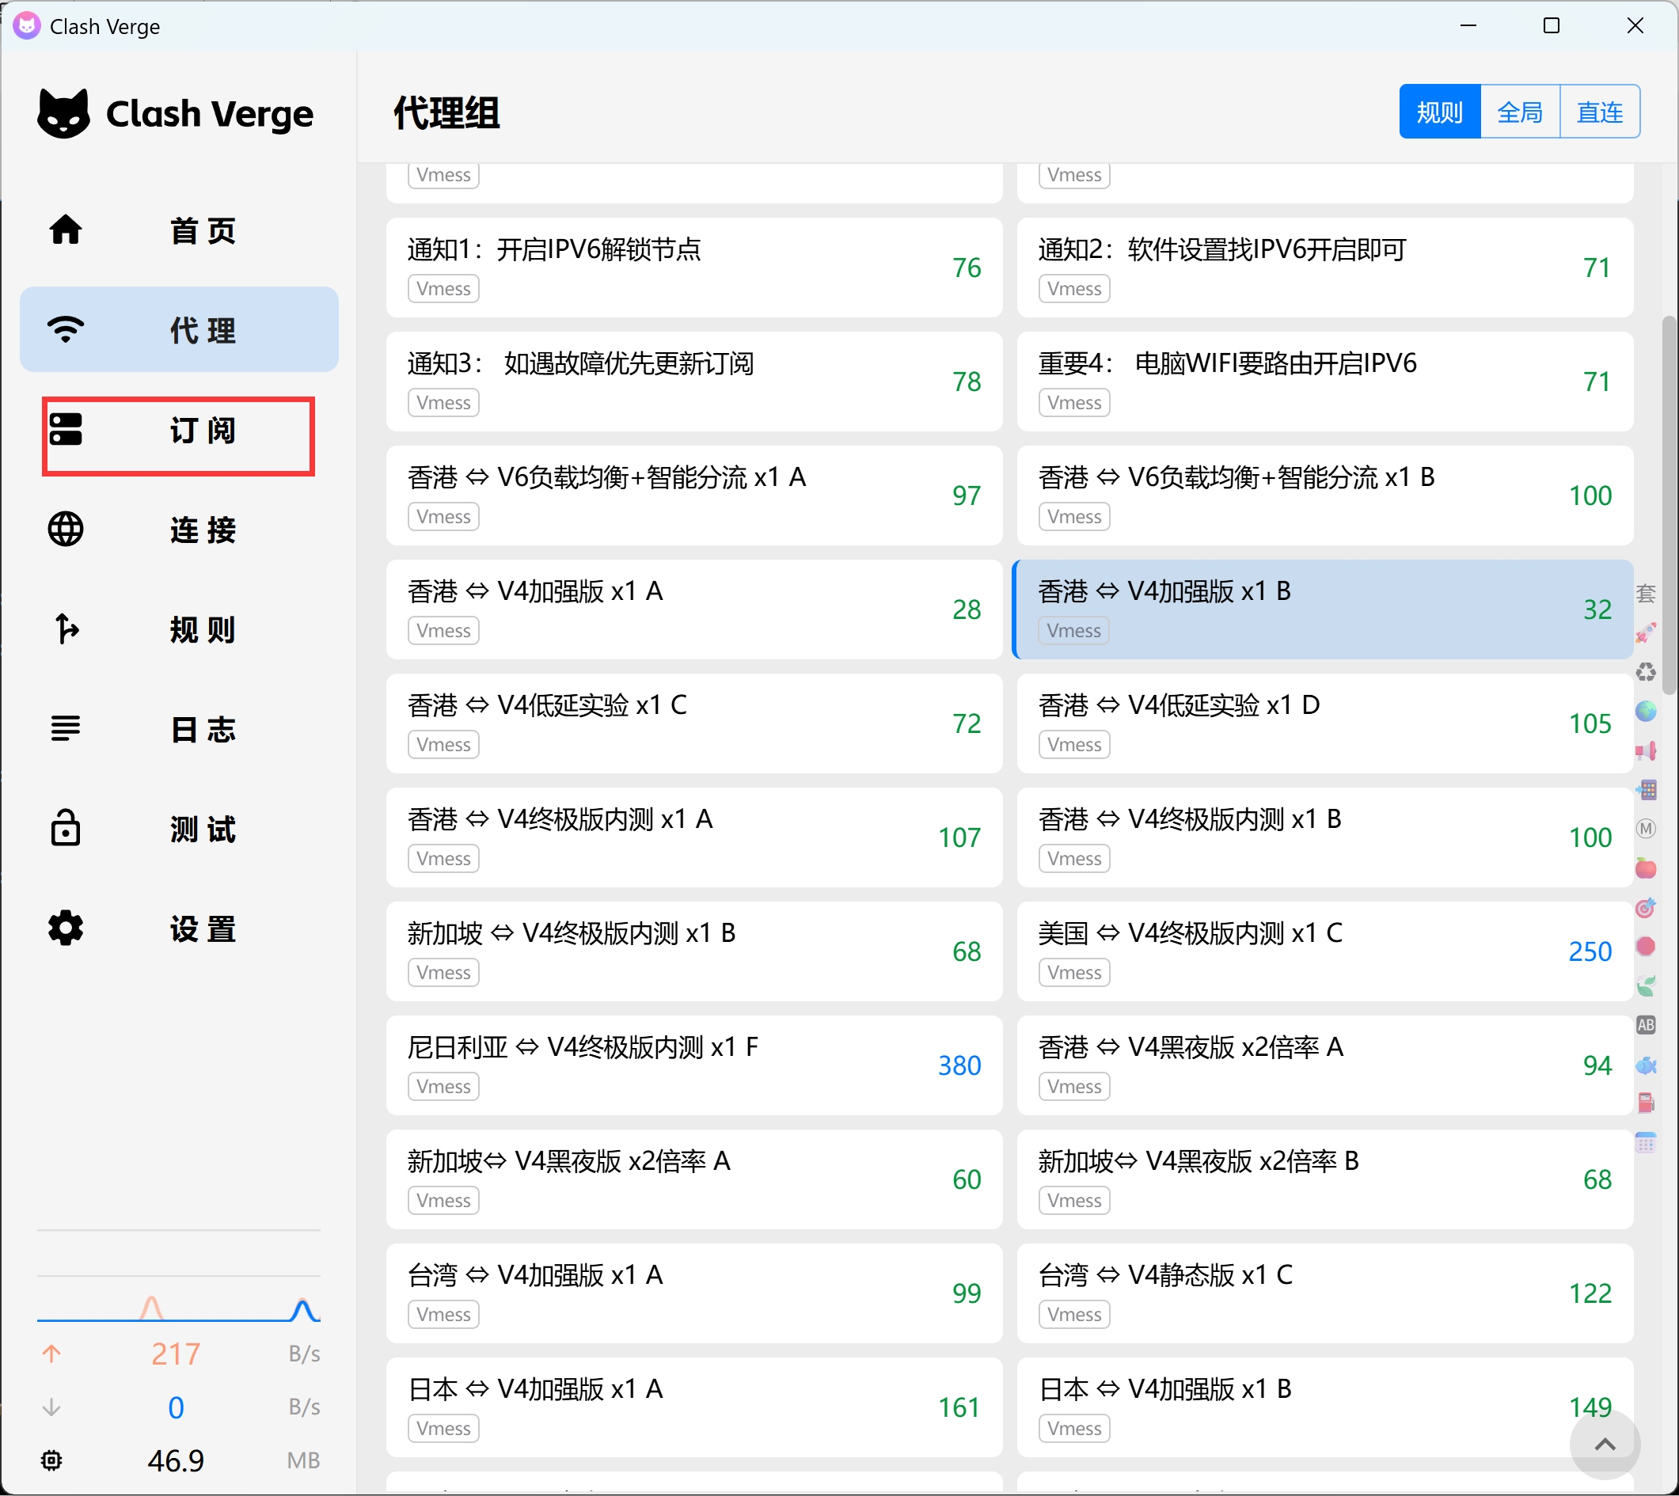Click the memory usage chip icon

(x=51, y=1460)
